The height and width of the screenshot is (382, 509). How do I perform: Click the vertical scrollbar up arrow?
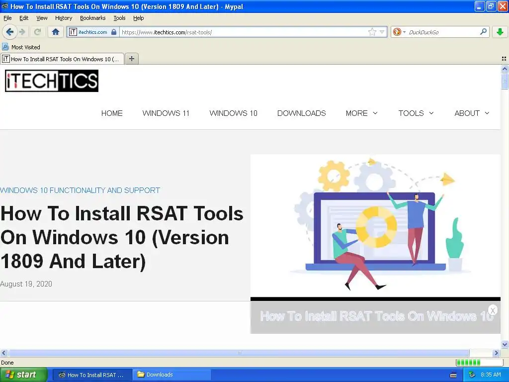point(505,69)
